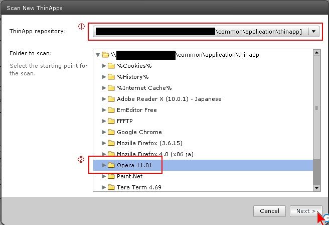This screenshot has width=329, height=225.
Task: Click the Opera 11.01 folder icon
Action: click(x=111, y=165)
